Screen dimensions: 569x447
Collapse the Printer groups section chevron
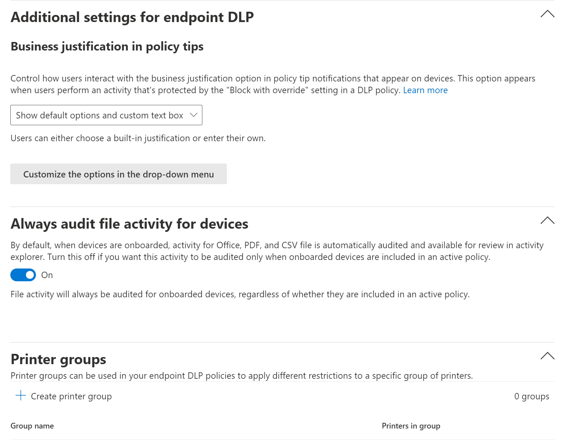pyautogui.click(x=547, y=356)
